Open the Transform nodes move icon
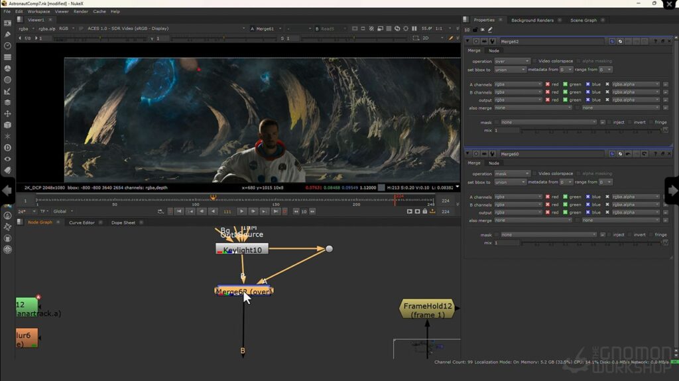The image size is (679, 381). click(x=7, y=114)
